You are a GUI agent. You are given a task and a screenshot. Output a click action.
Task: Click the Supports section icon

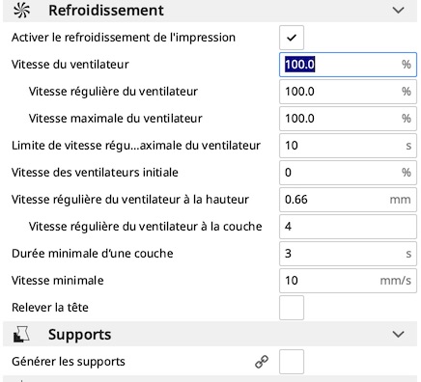coord(21,334)
